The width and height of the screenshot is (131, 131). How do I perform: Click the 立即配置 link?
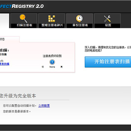tap(44, 106)
